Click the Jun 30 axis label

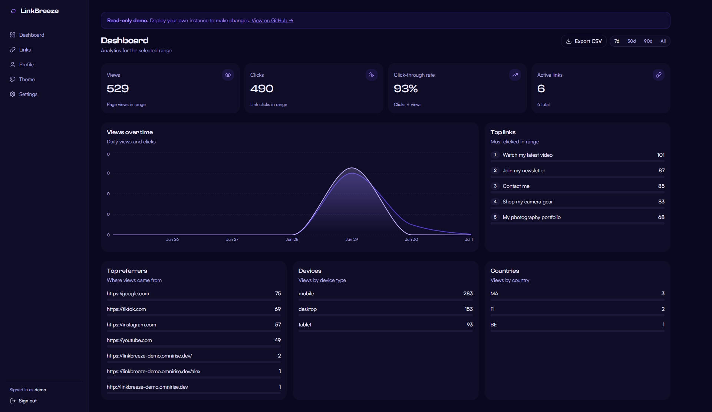411,239
